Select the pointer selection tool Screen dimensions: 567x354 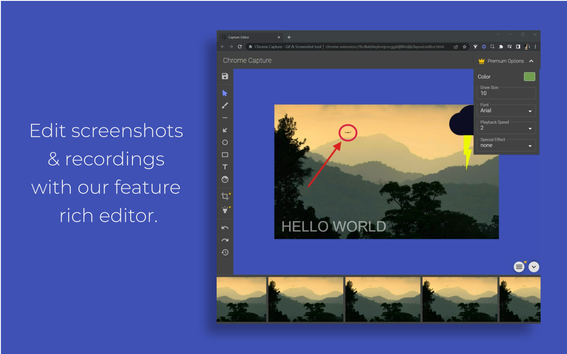point(225,93)
